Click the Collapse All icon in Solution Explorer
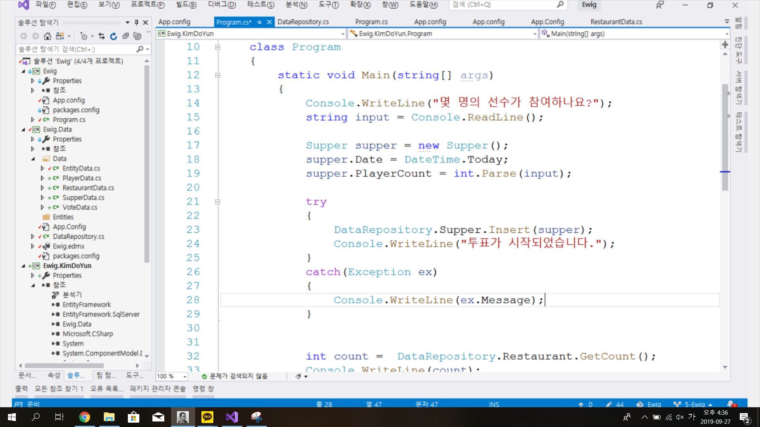Image resolution: width=760 pixels, height=427 pixels. pyautogui.click(x=125, y=36)
